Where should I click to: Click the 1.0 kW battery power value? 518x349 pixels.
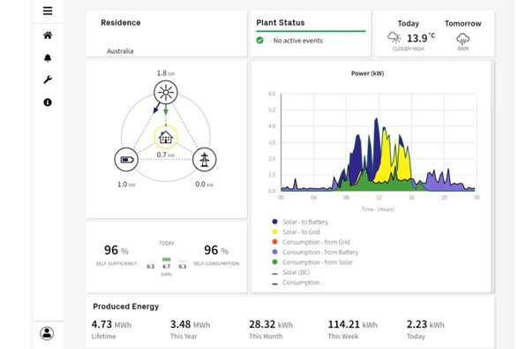tap(126, 185)
